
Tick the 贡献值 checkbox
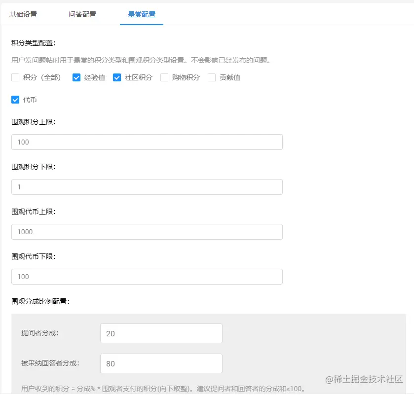coord(212,77)
